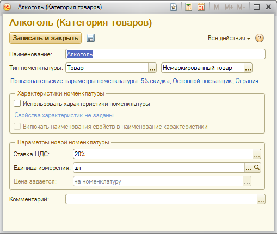Open selection for Цена задается field
This screenshot has width=277, height=234.
247,181
